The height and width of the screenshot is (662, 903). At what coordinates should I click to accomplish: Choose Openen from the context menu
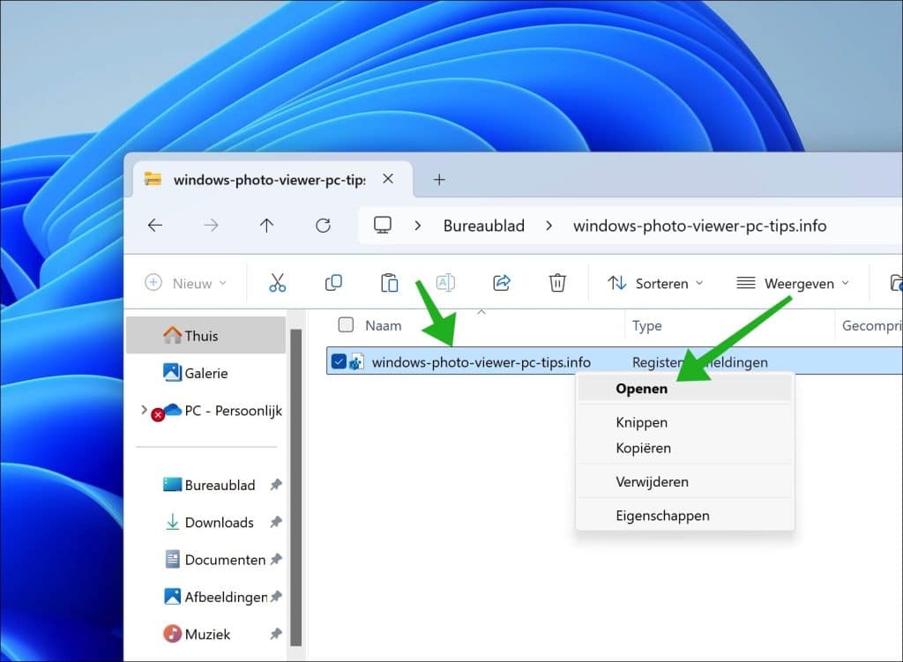pos(684,389)
